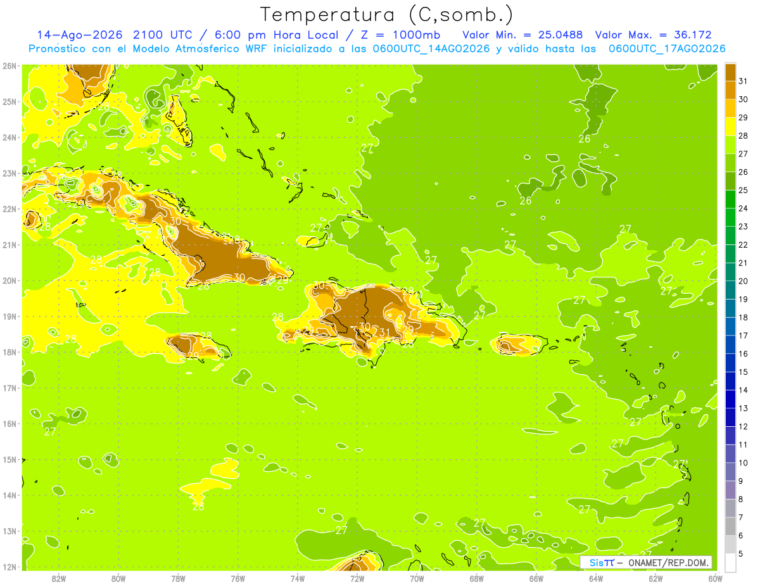Viewport: 760px width, 587px height.
Task: Click the '29' label on the color scale
Action: pos(744,117)
